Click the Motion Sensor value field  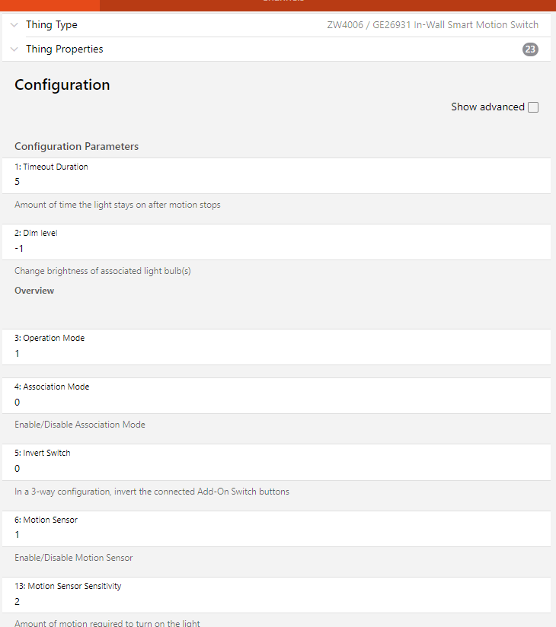pyautogui.click(x=276, y=534)
